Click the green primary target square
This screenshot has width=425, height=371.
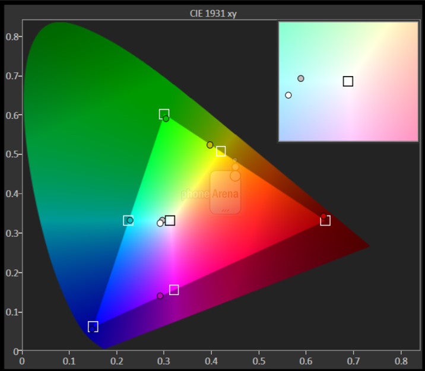[x=164, y=114]
